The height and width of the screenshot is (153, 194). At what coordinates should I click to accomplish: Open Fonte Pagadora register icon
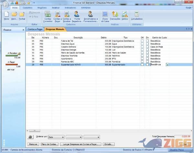pos(77,17)
